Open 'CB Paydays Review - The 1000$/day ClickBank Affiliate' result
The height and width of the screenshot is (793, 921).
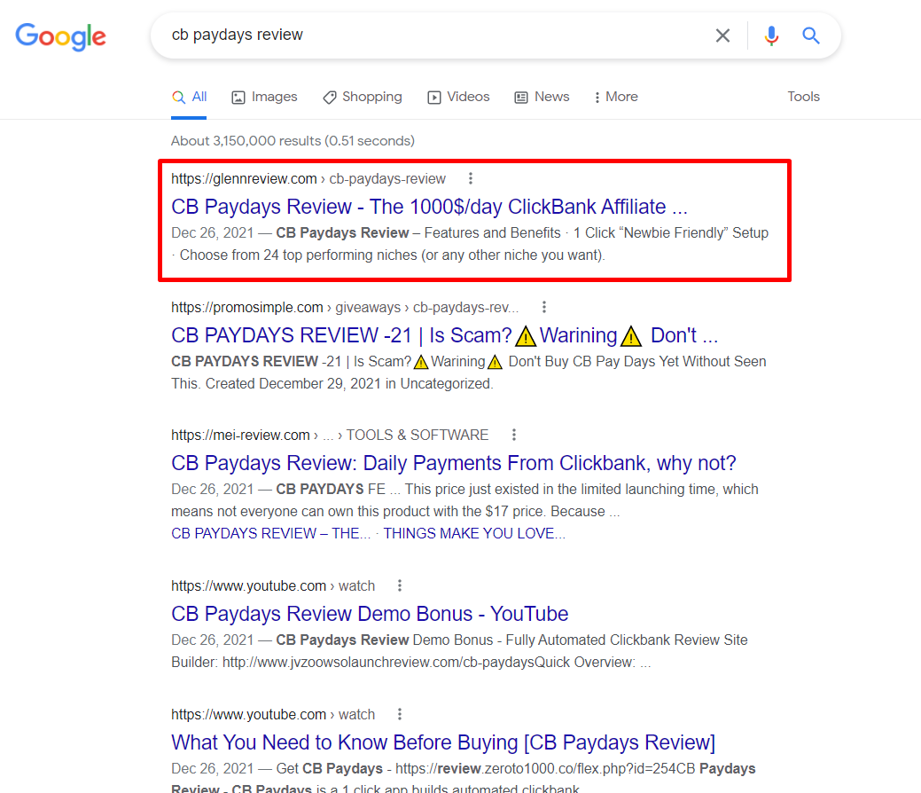429,207
